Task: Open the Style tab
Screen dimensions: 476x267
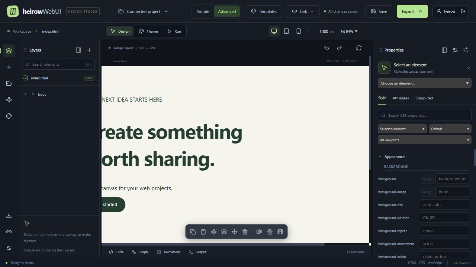Action: pos(382,98)
